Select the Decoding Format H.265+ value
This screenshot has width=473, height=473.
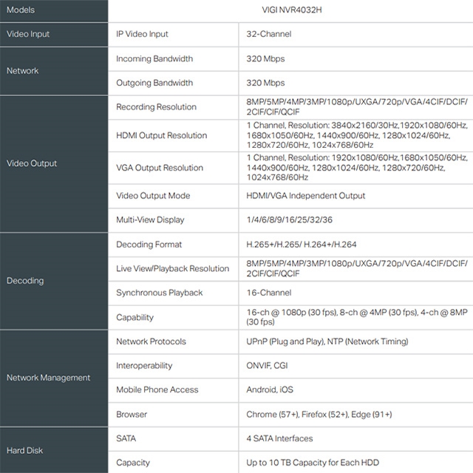(x=302, y=245)
